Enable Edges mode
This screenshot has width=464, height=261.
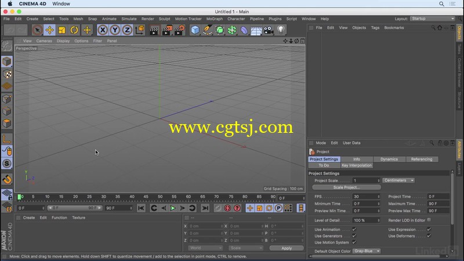pyautogui.click(x=7, y=111)
